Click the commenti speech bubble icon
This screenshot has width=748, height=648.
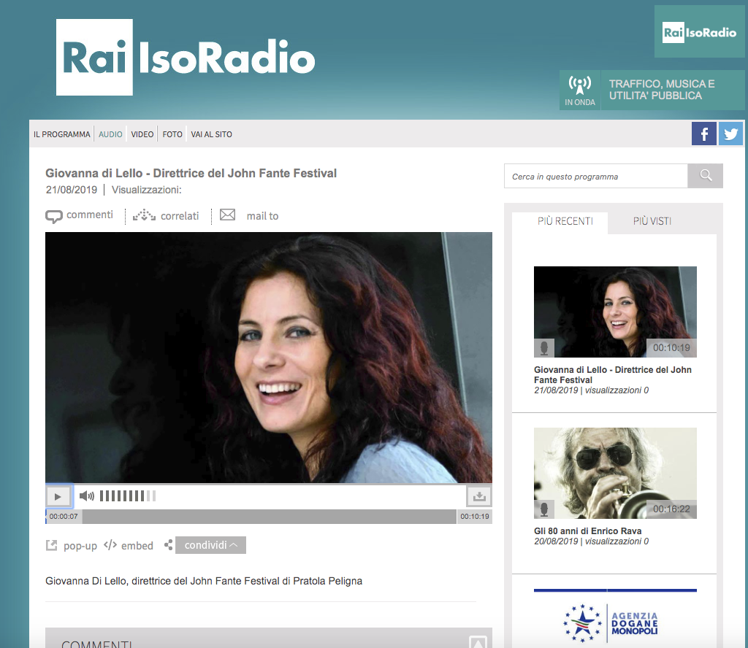pyautogui.click(x=54, y=216)
